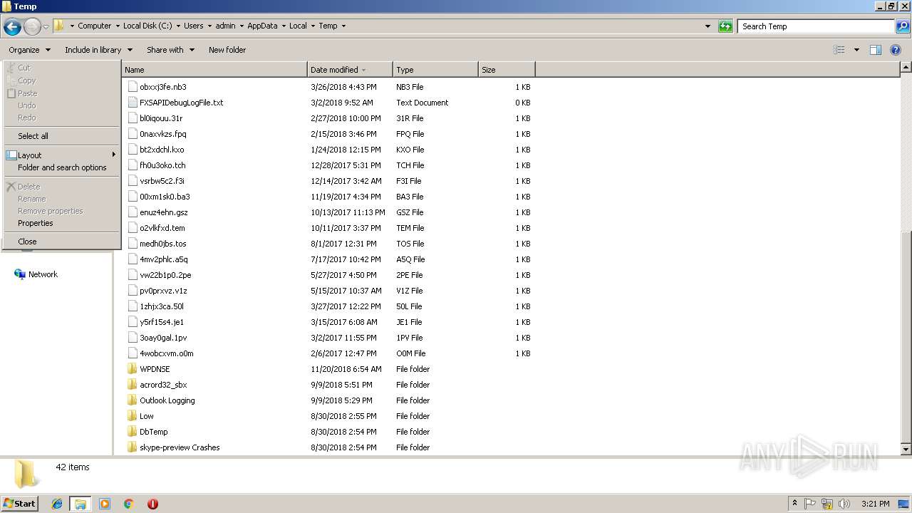Open Share with dropdown
912x513 pixels.
(170, 50)
